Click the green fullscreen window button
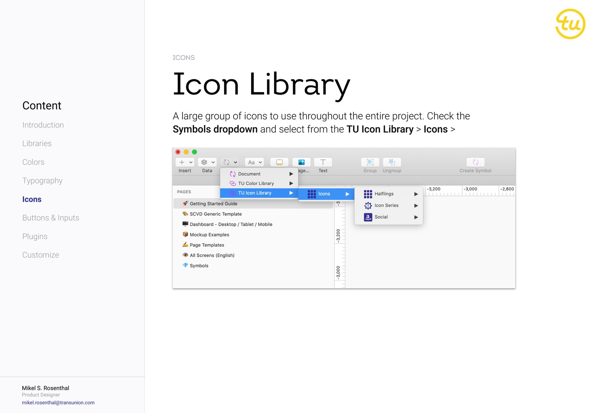 [194, 152]
